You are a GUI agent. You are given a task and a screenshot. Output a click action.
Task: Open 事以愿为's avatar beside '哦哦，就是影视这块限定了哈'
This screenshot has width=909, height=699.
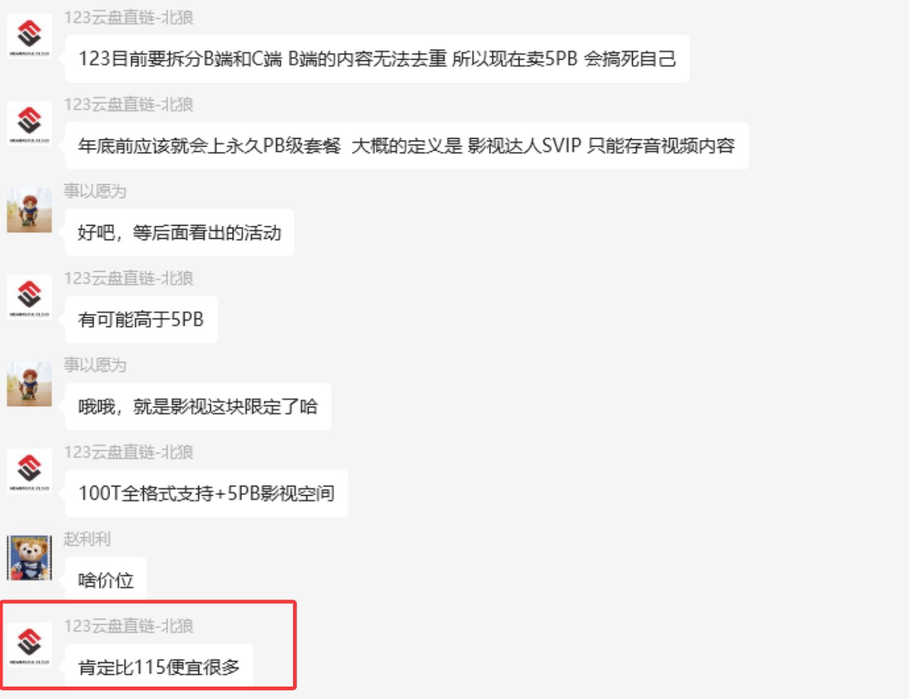29,384
